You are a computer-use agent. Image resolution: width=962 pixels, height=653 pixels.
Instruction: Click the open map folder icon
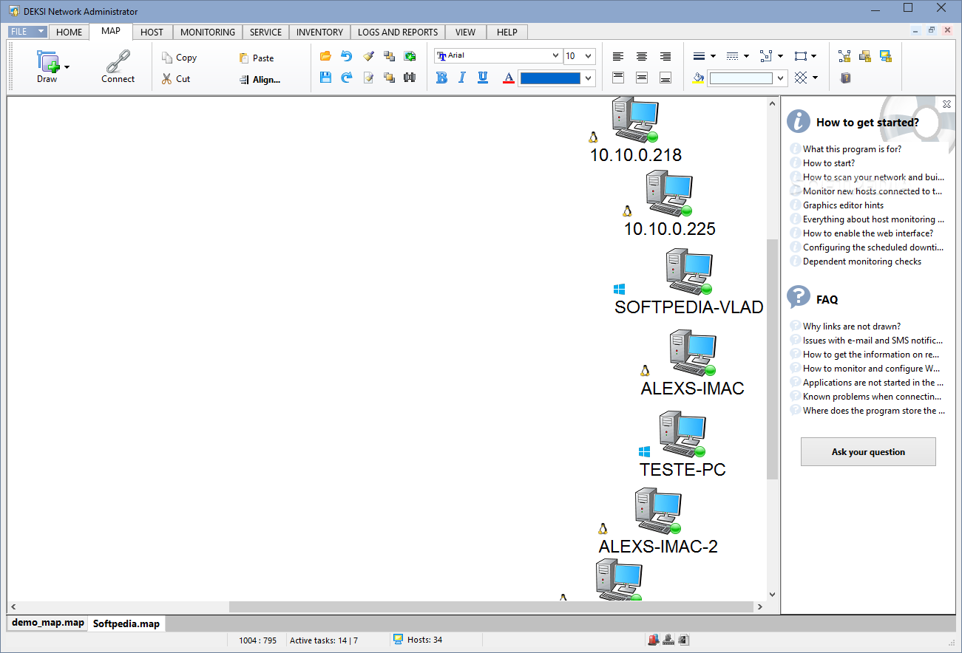[325, 56]
